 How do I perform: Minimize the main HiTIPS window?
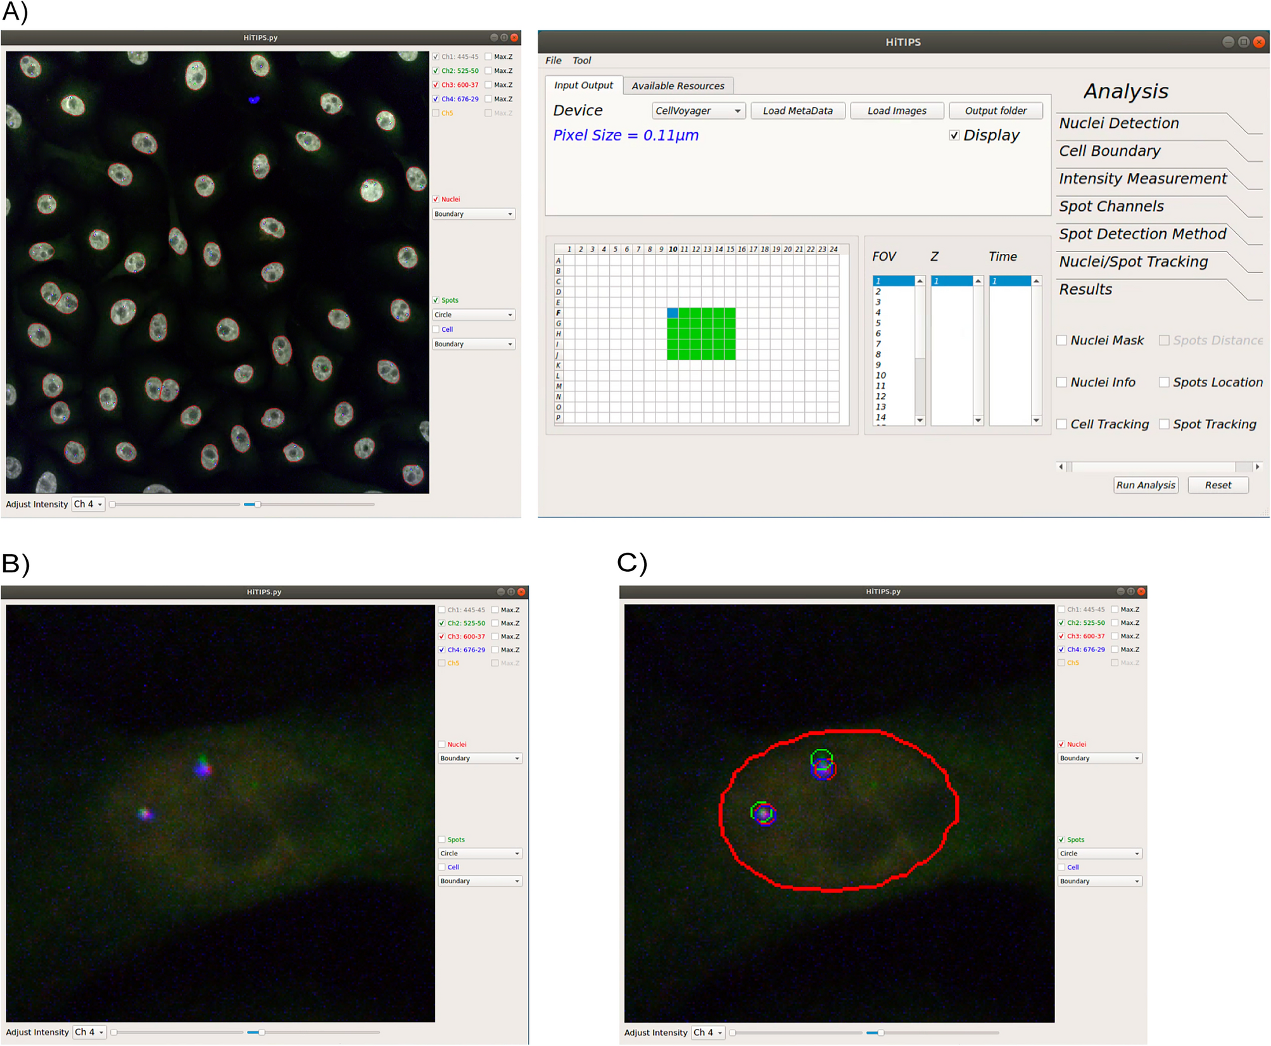pos(1228,42)
